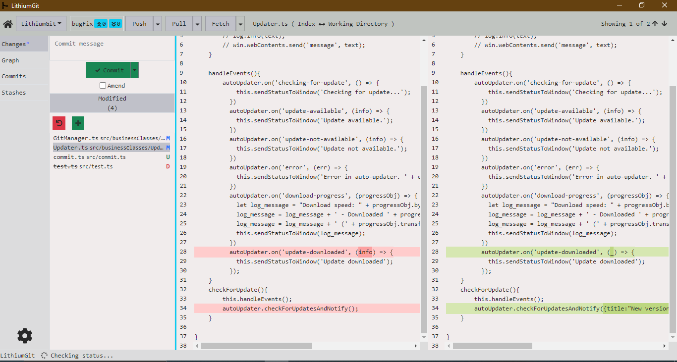Viewport: 677px width, 362px height.
Task: Click the ahead commits count badge
Action: point(101,24)
